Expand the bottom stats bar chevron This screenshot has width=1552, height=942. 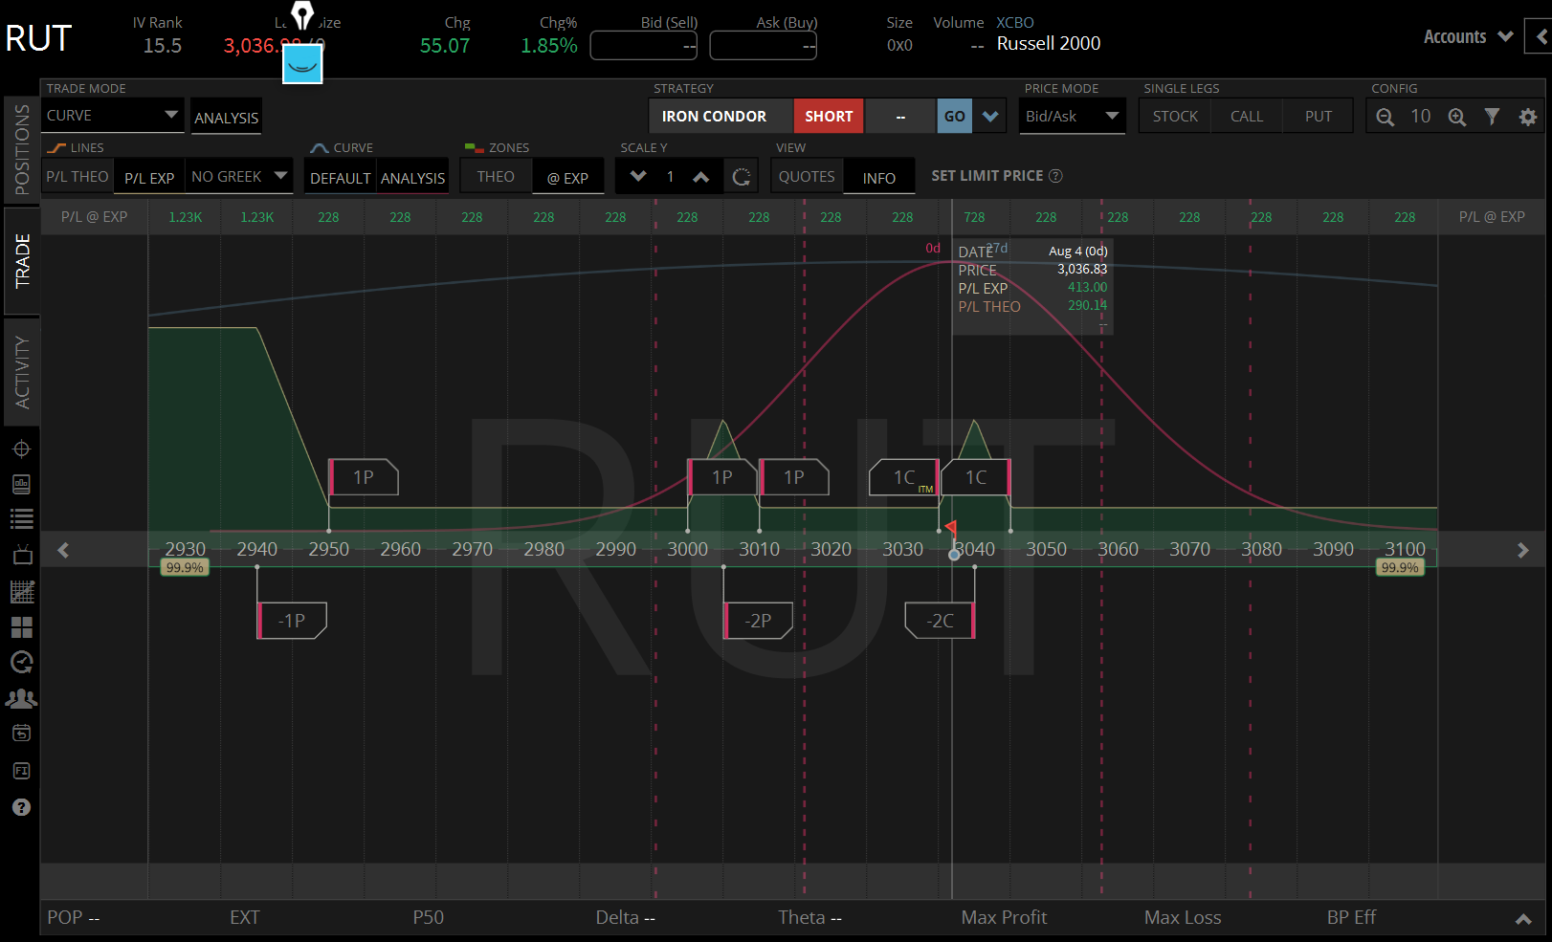pyautogui.click(x=1523, y=919)
